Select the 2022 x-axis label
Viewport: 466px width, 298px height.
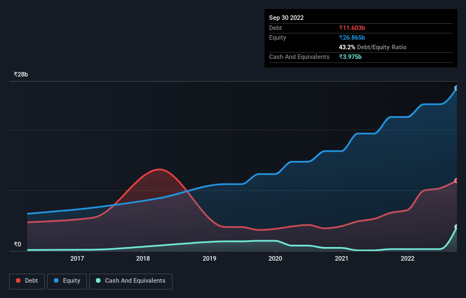click(x=408, y=258)
